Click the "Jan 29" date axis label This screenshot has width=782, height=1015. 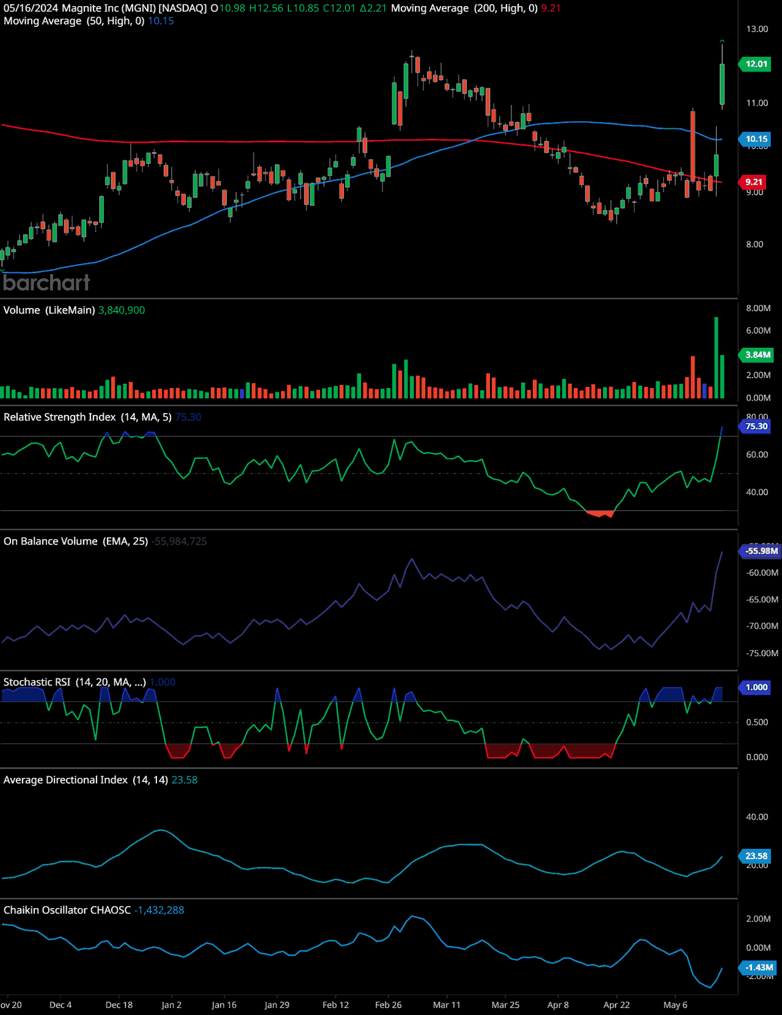coord(277,1005)
